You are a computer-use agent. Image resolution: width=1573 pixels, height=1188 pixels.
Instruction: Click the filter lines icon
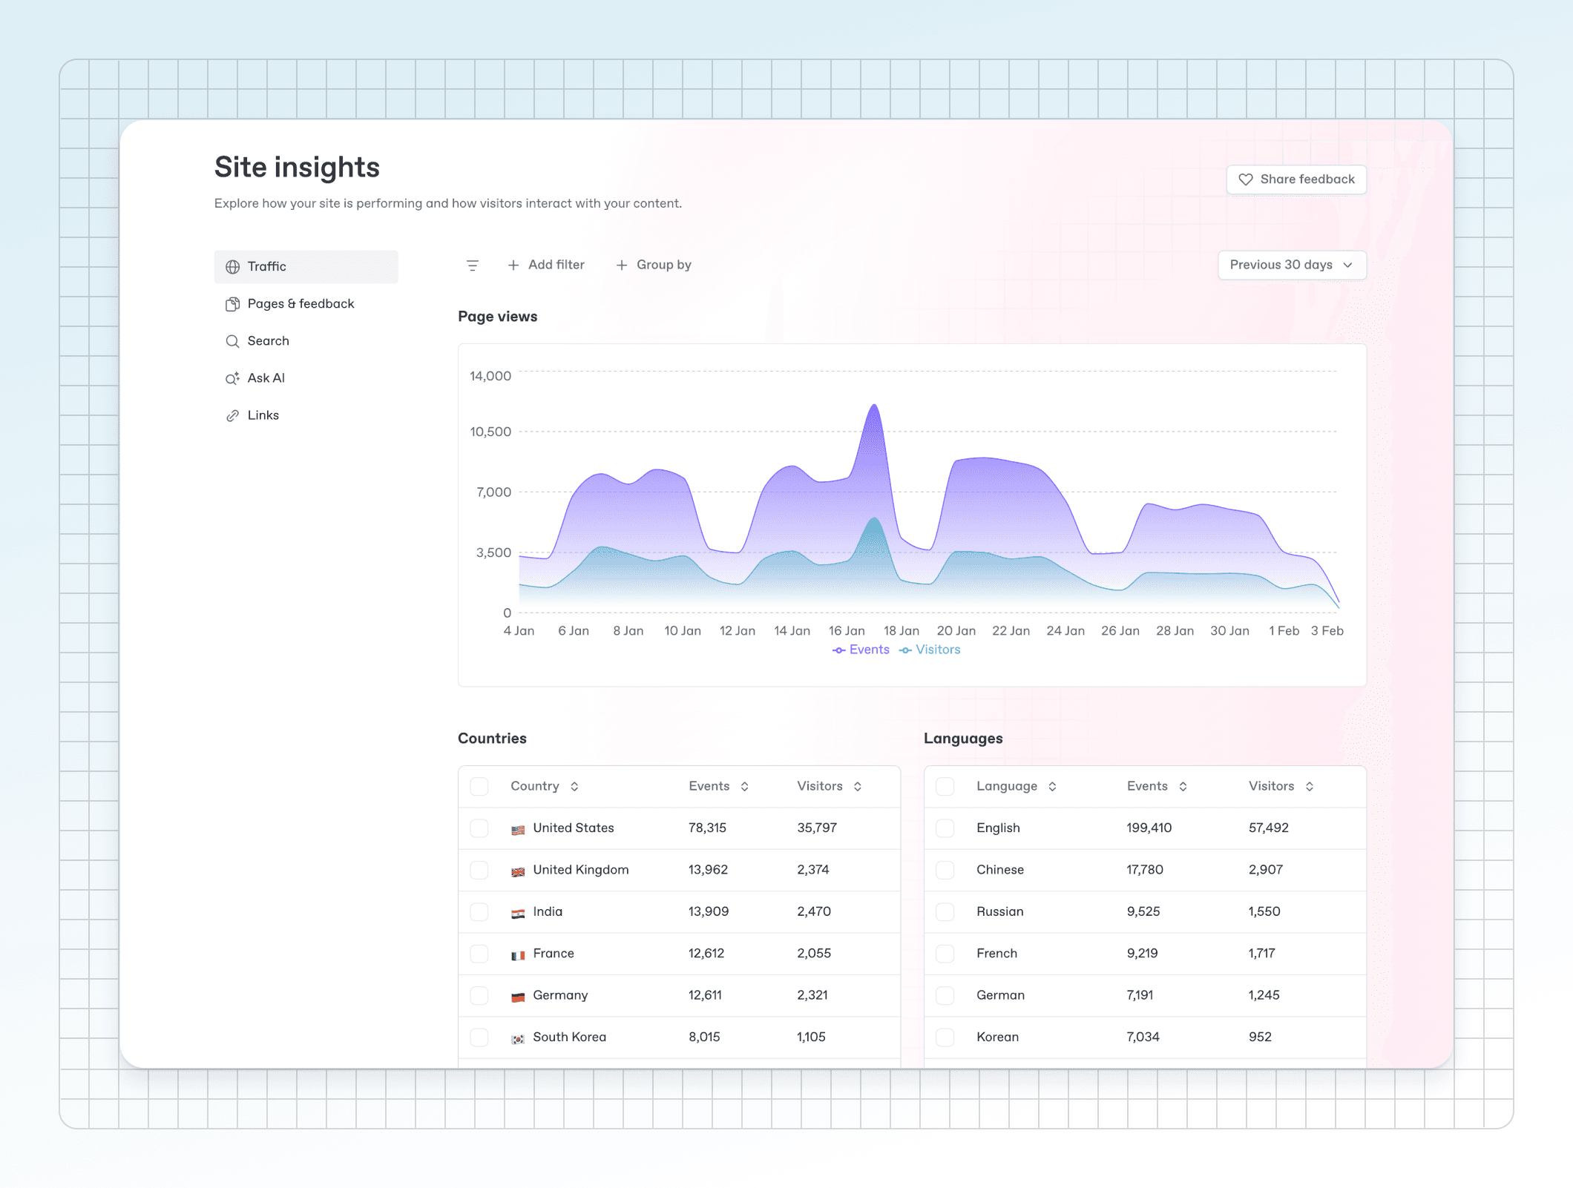(473, 265)
